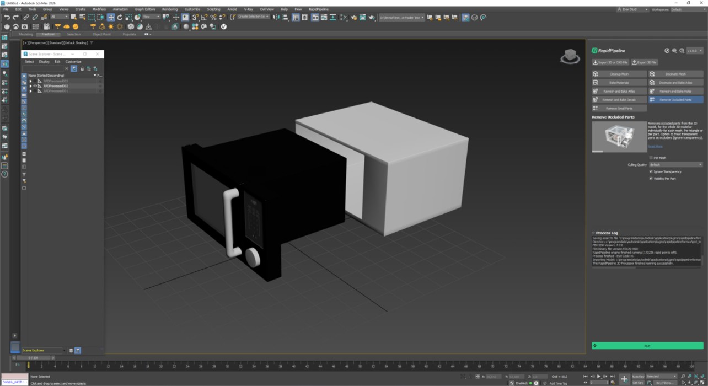This screenshot has width=708, height=386.
Task: Open the Culling Quality dropdown
Action: click(676, 164)
